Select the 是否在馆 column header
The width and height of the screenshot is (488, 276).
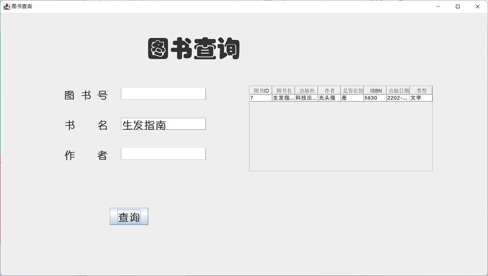[352, 91]
